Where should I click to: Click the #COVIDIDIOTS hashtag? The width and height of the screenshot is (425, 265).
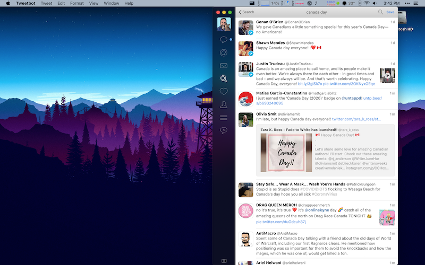click(x=313, y=189)
